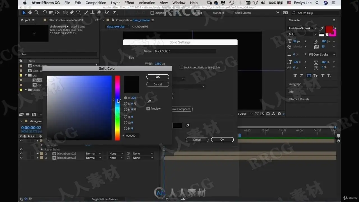359x202 pixels.
Task: Hide the circleburst02 layer with eye icon
Action: (x=21, y=153)
